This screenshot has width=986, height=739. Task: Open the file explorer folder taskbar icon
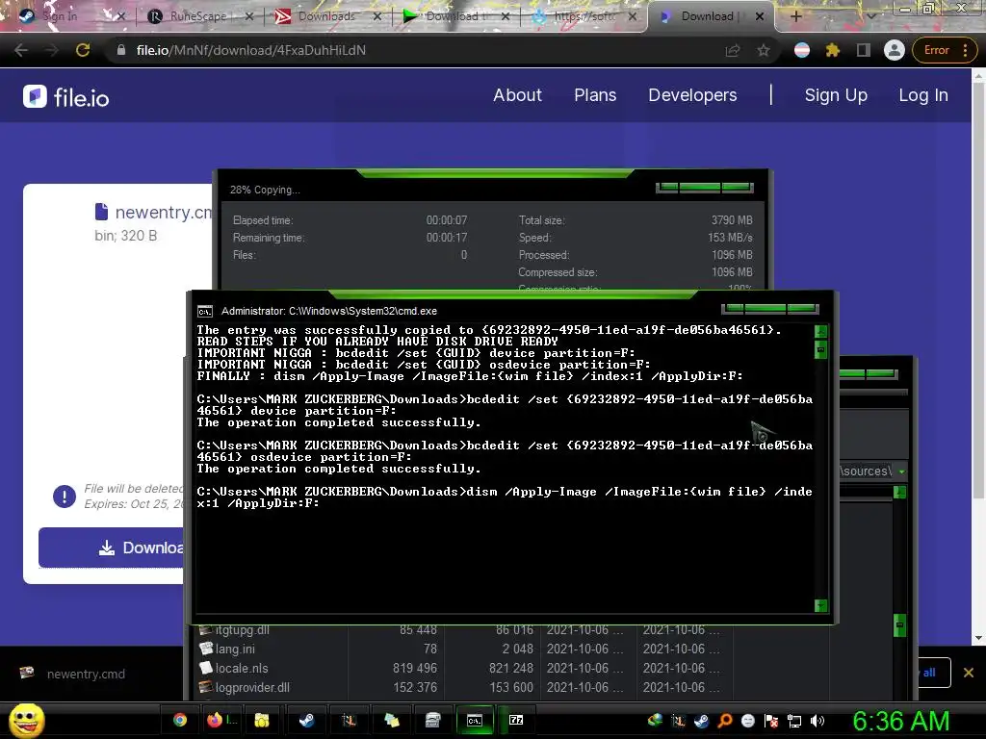(262, 720)
